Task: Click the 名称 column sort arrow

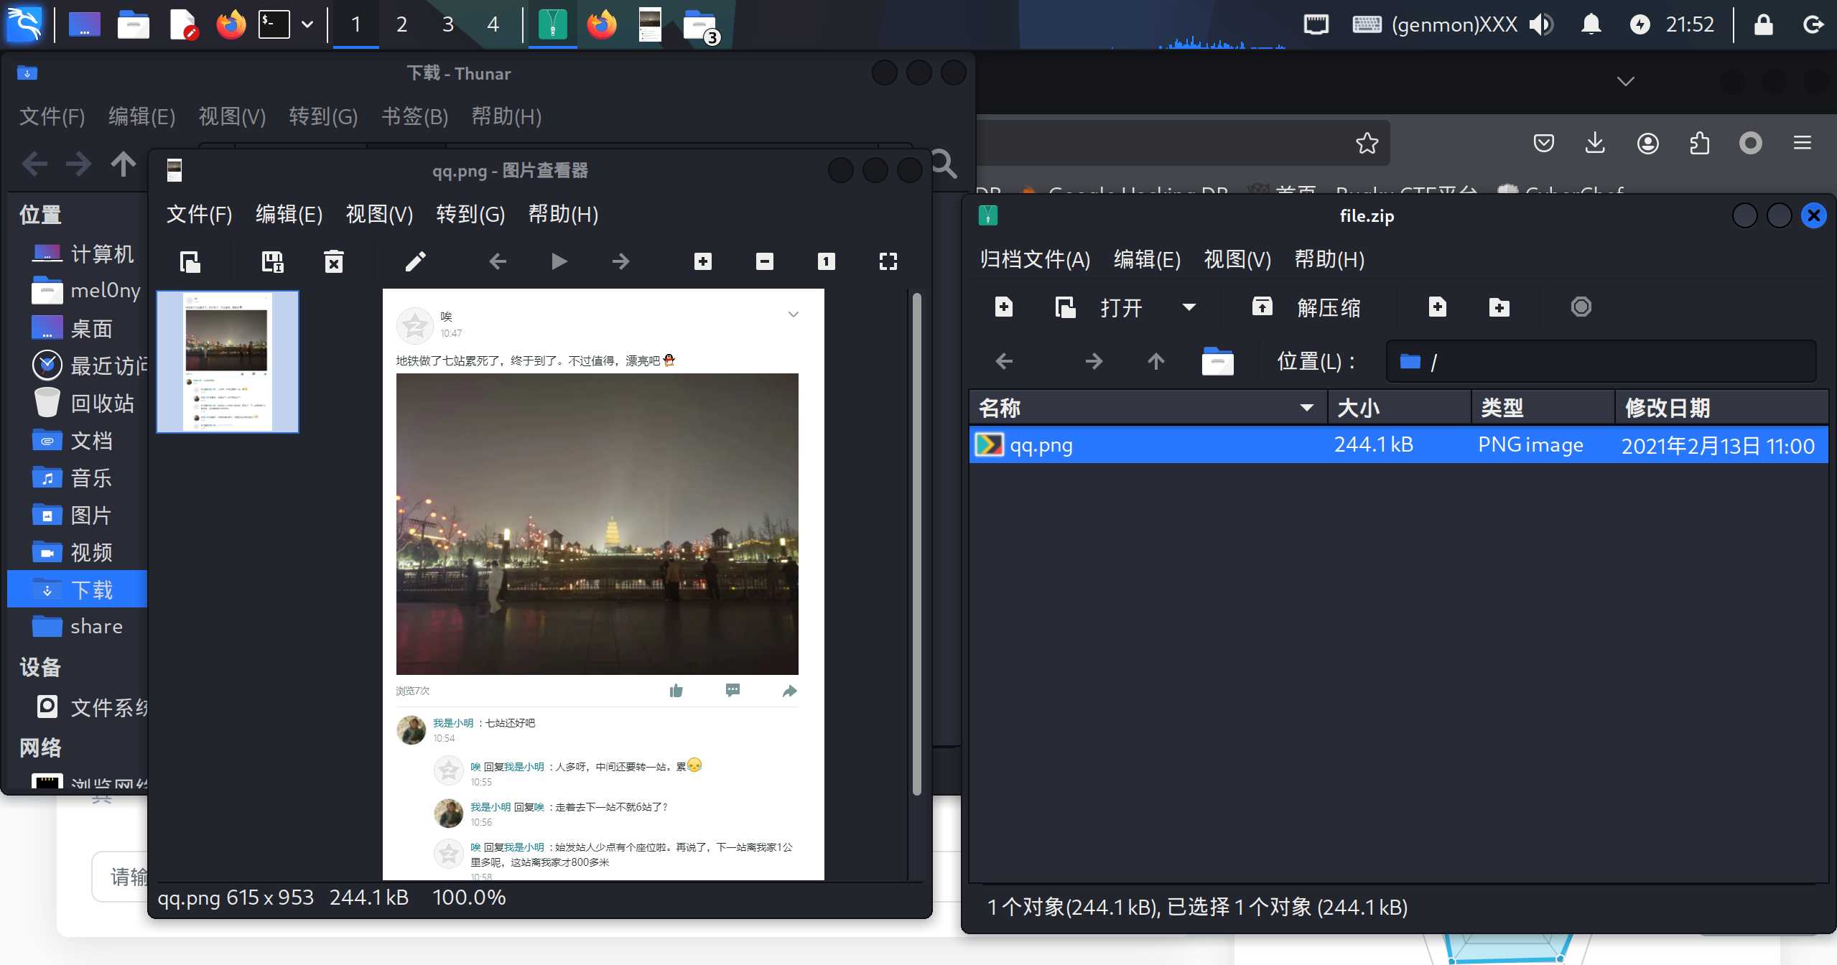Action: tap(1306, 408)
